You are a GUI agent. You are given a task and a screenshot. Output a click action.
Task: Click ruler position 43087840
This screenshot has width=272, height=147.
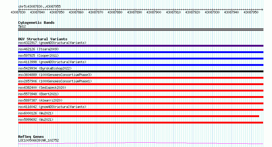coord(37,12)
